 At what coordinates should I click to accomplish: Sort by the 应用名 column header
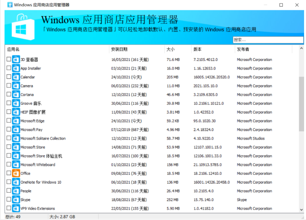tap(57, 49)
